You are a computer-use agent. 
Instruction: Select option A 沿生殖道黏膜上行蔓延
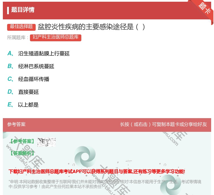pos(44,54)
